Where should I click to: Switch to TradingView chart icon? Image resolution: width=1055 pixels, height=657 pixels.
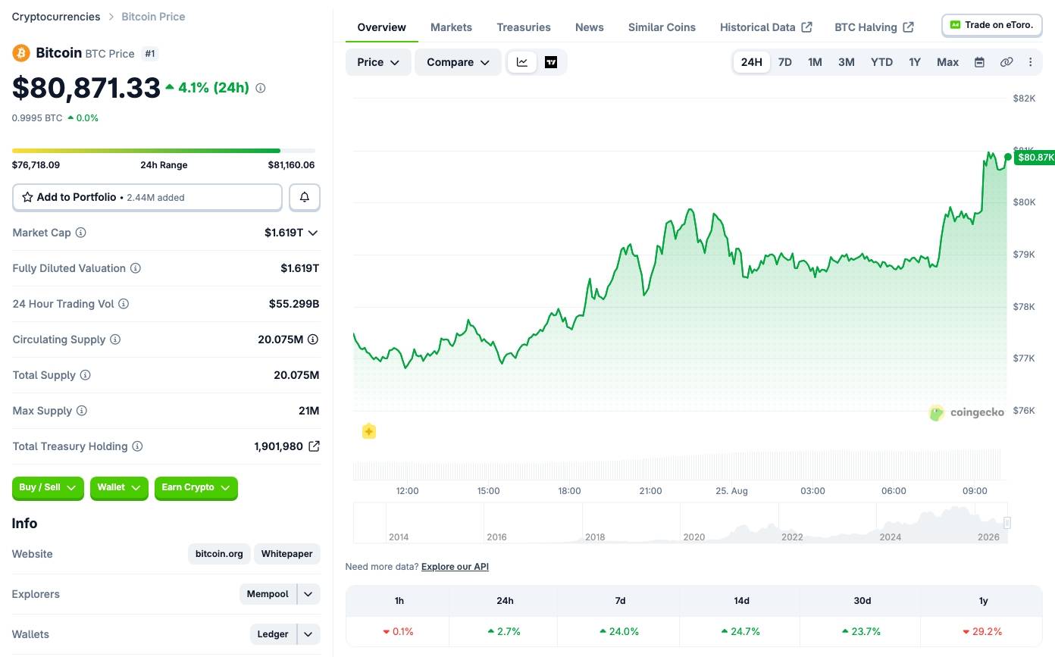pos(551,62)
